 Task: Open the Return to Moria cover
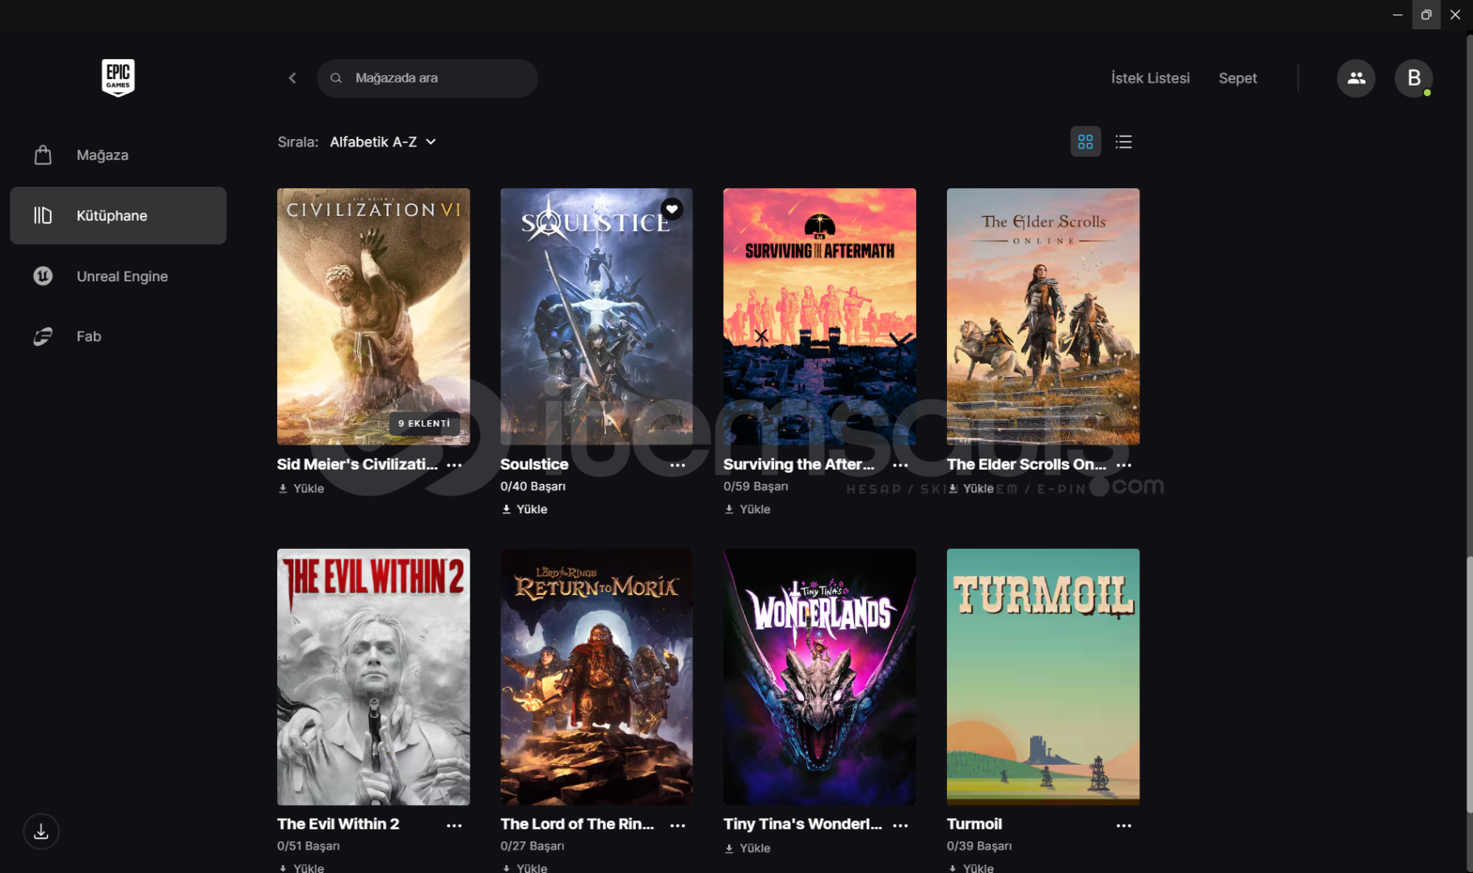tap(596, 677)
